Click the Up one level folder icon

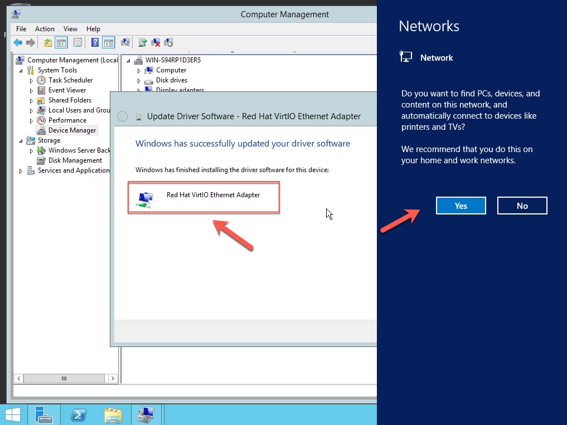point(48,43)
